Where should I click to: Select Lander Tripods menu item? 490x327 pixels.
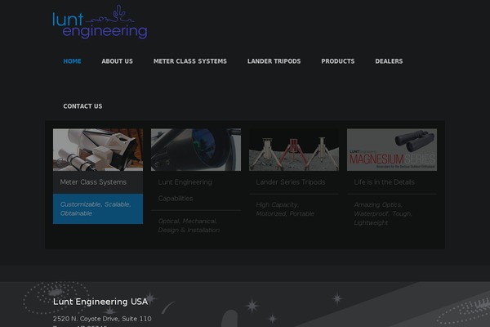click(274, 61)
